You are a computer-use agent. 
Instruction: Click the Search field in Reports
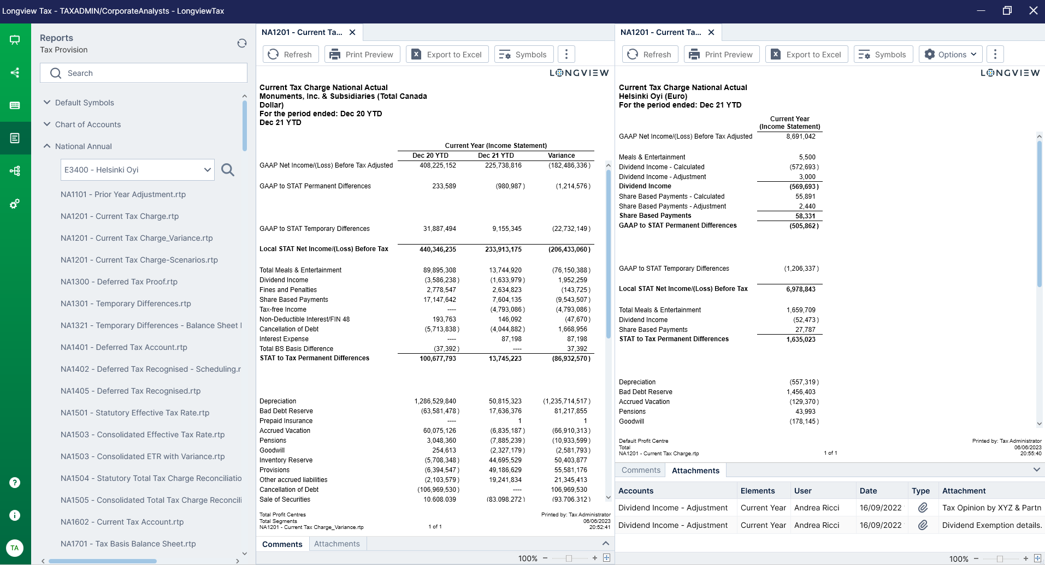pos(143,73)
